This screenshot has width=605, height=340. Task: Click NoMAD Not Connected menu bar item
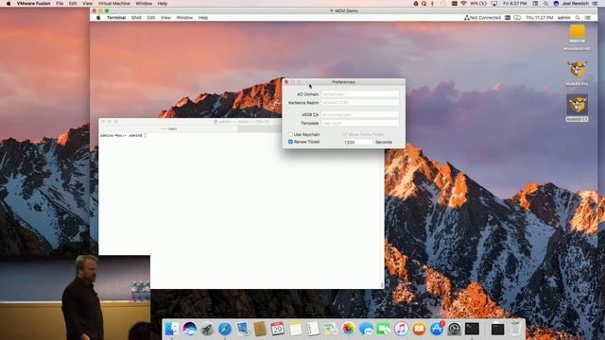coord(482,18)
